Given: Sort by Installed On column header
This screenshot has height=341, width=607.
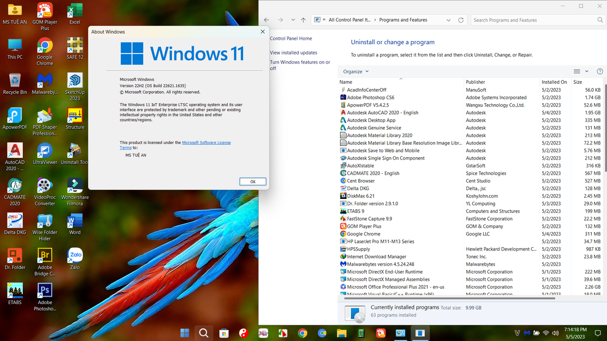Looking at the screenshot, I should (555, 82).
